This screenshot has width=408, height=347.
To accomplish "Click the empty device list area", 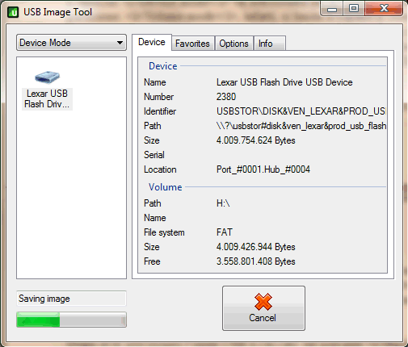I will (x=71, y=194).
